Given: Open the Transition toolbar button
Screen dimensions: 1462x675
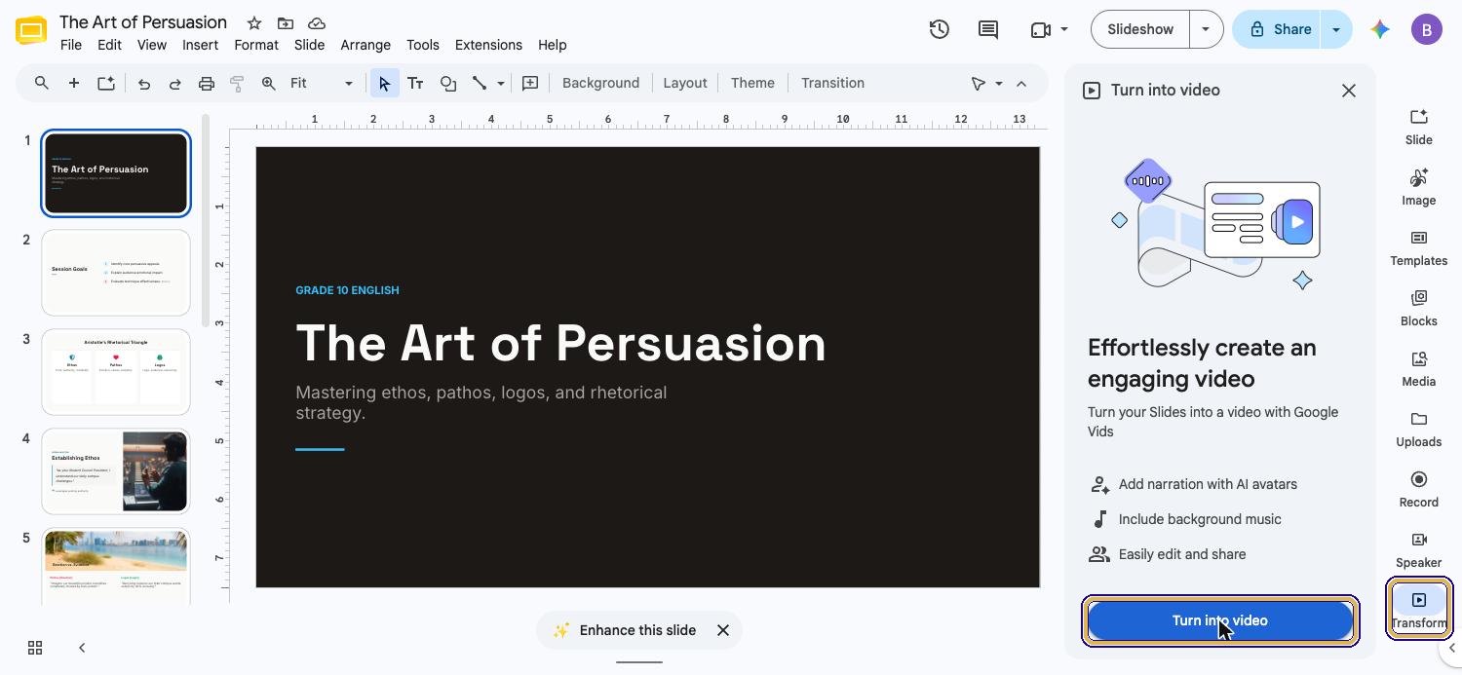Looking at the screenshot, I should pos(832,83).
